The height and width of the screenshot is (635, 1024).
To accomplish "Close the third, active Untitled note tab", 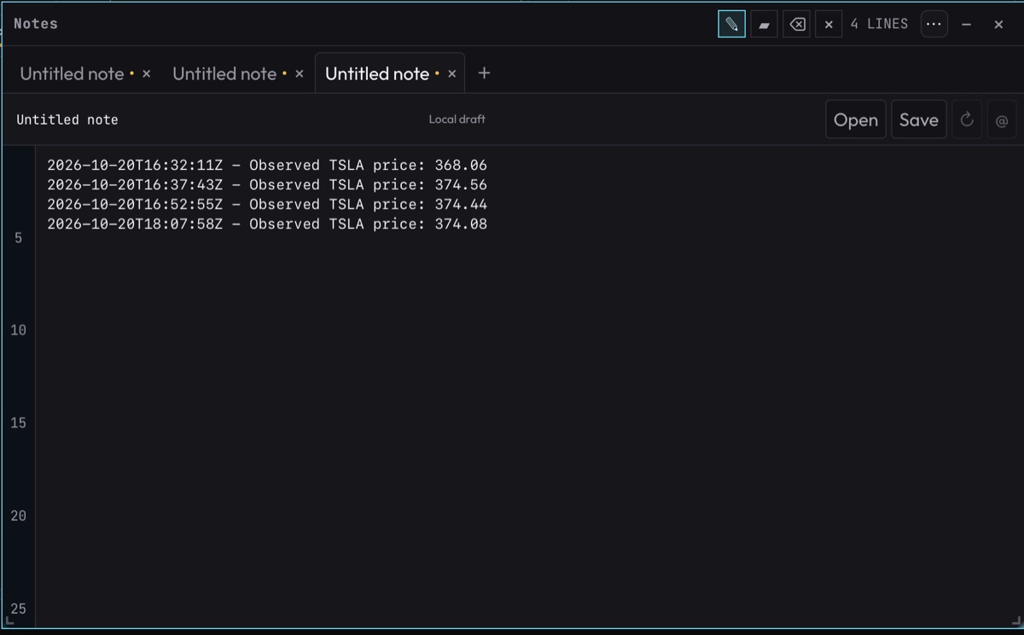I will pos(452,73).
